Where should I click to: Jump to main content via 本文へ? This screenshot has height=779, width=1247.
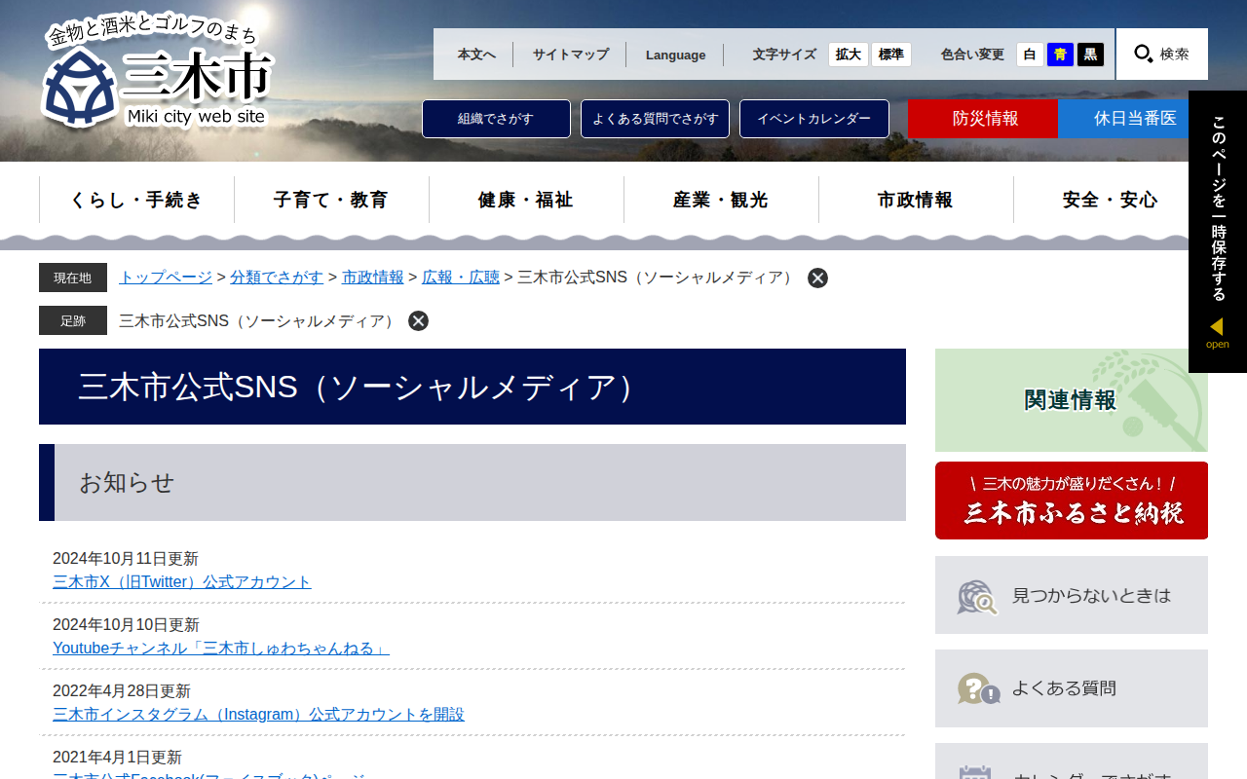(x=476, y=55)
